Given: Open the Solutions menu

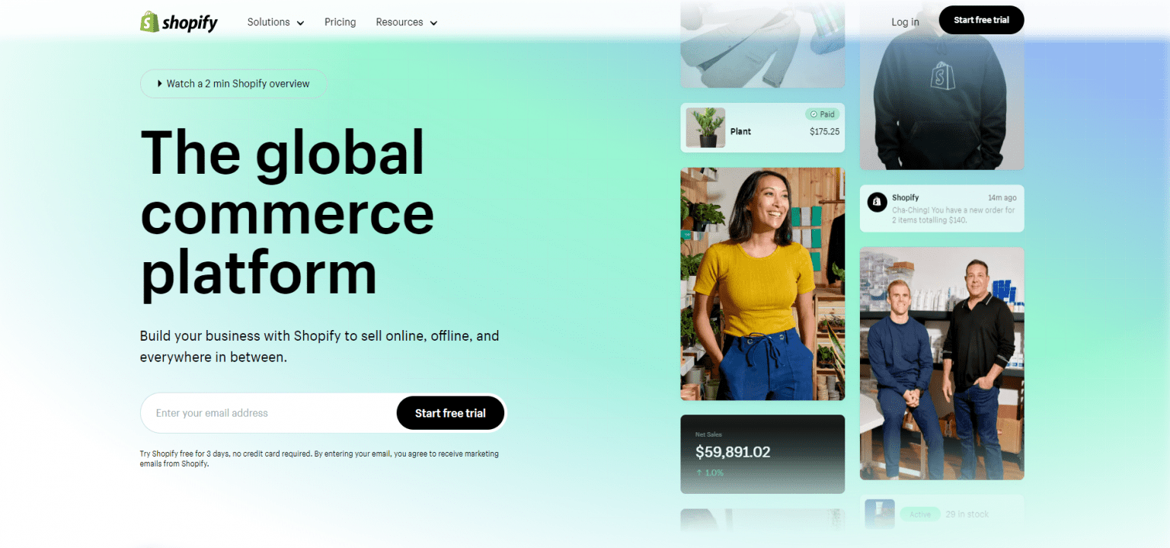Looking at the screenshot, I should tap(276, 22).
